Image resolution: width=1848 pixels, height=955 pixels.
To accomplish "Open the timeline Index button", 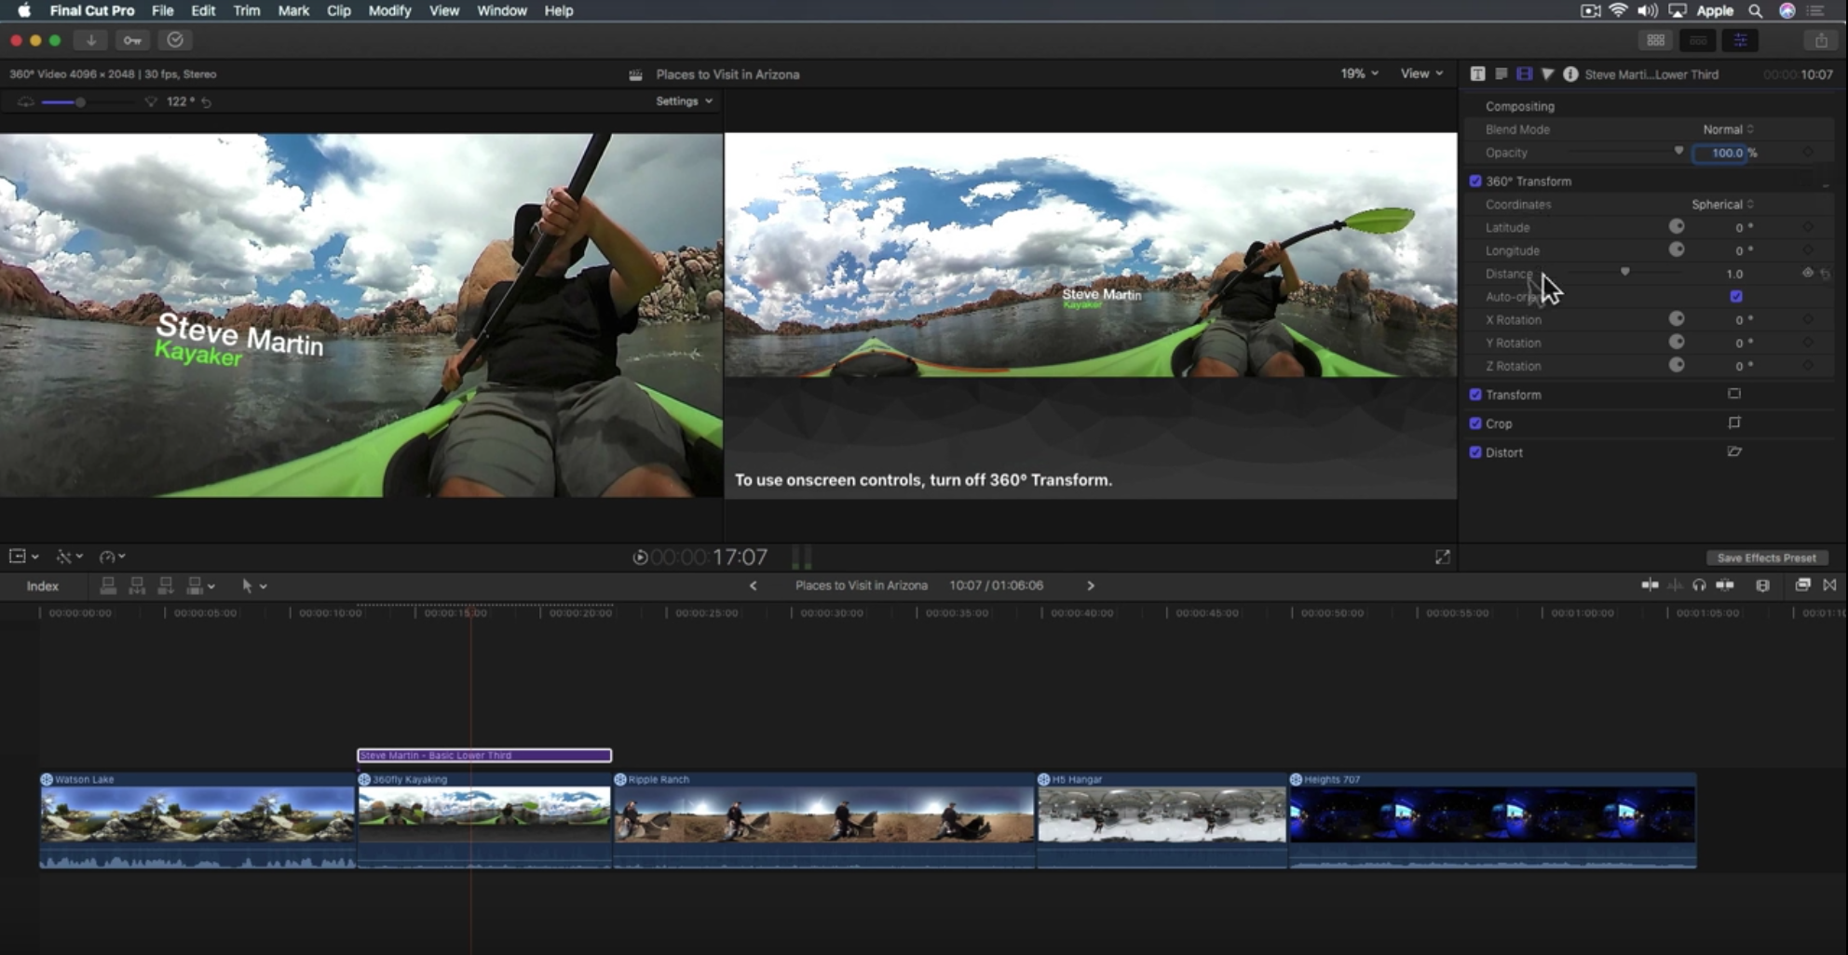I will 43,585.
